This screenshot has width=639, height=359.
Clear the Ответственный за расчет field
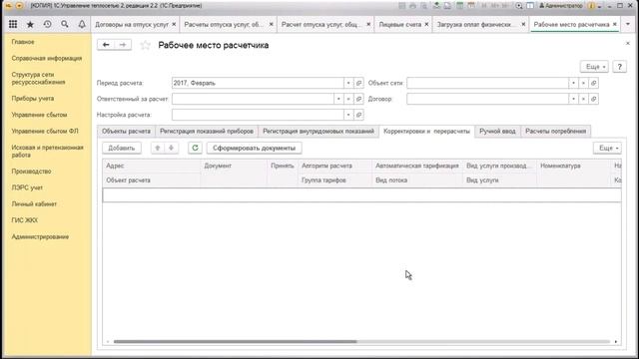348,99
